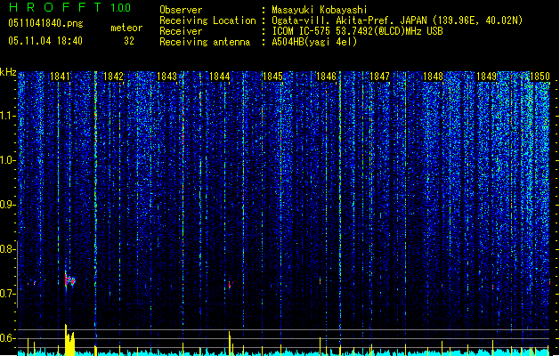Image resolution: width=560 pixels, height=356 pixels.
Task: Click the tall yellow power spike after 1841
Action: click(69, 339)
